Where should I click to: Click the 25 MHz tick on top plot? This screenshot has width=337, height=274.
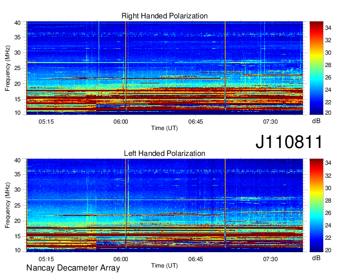coord(18,68)
